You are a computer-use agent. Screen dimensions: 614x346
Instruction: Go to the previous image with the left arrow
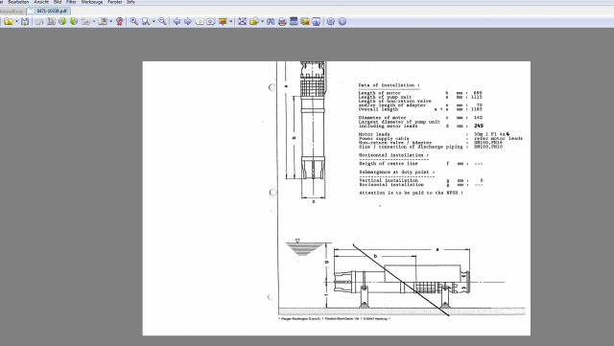pos(177,21)
